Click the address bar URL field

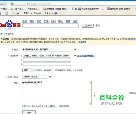(73, 4)
